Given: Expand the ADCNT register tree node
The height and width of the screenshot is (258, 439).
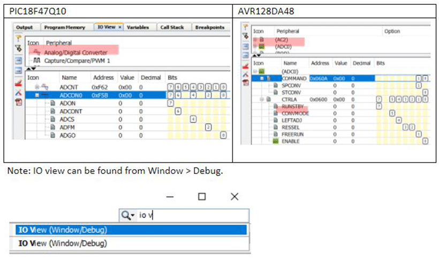Looking at the screenshot, I should click(37, 87).
